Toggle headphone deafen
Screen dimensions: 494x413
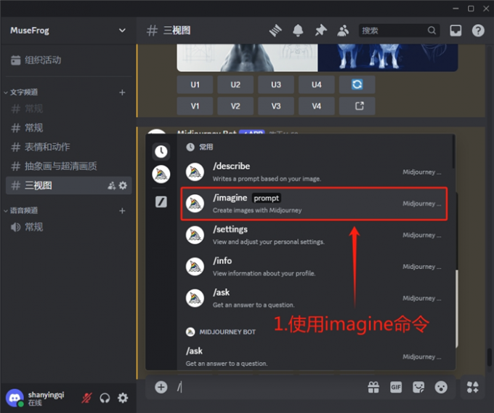click(x=105, y=398)
